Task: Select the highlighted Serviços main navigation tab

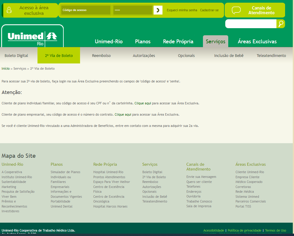Action: click(216, 41)
